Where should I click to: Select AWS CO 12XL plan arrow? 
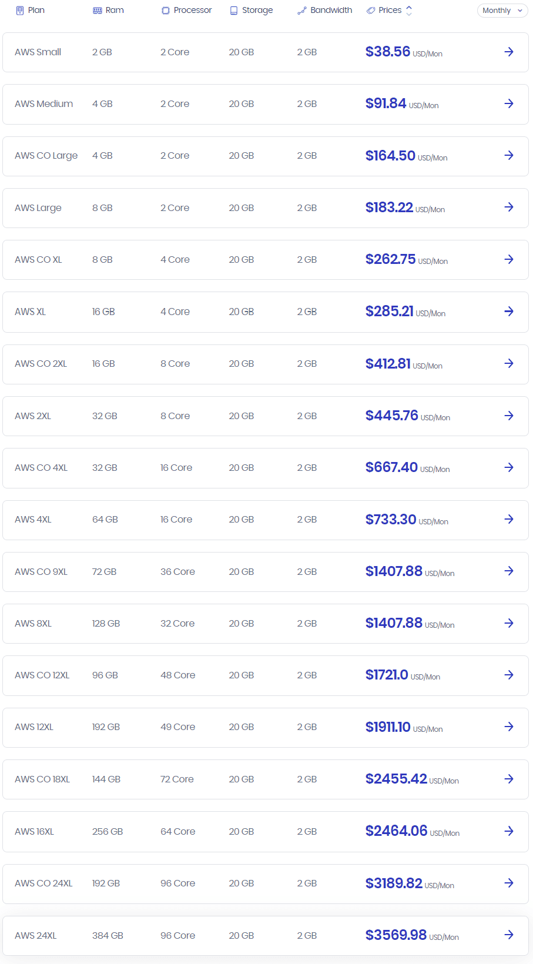click(509, 675)
